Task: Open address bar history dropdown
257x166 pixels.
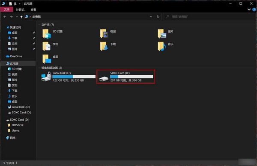Action: click(151, 17)
